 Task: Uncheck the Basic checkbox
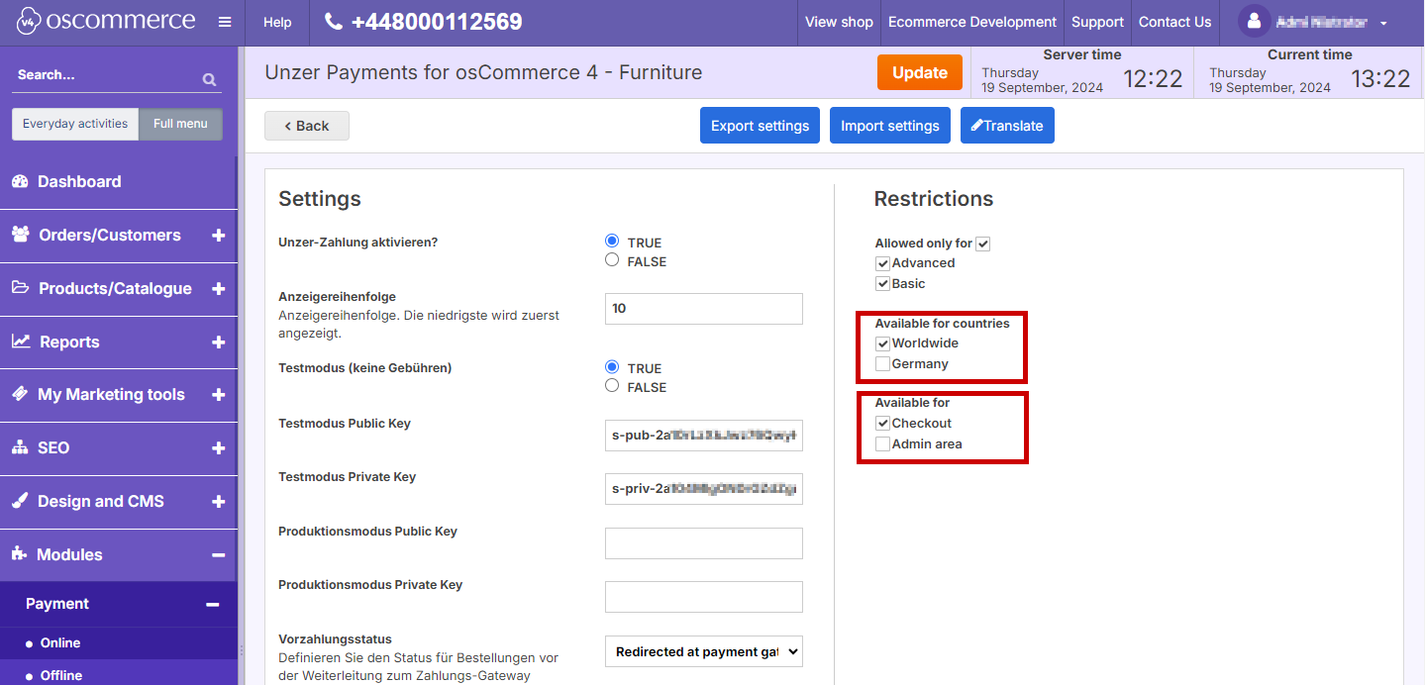(x=882, y=284)
